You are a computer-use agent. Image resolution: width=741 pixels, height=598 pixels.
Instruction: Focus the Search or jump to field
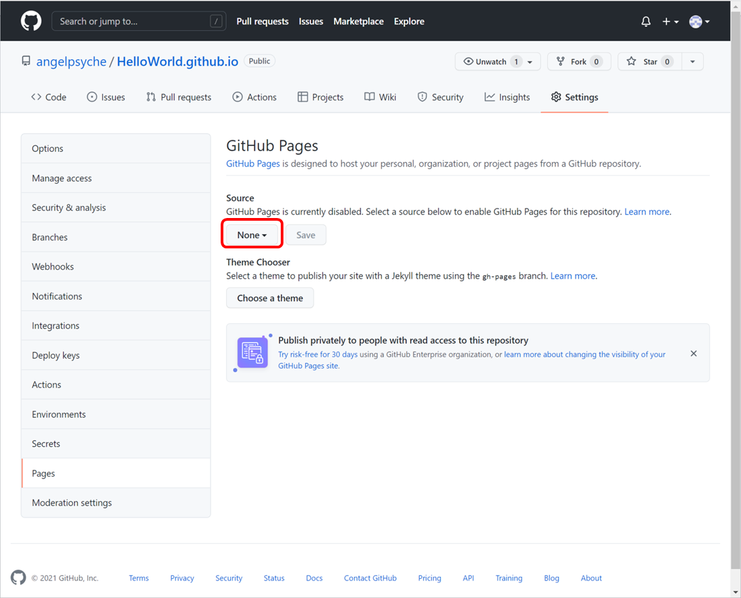click(x=138, y=22)
